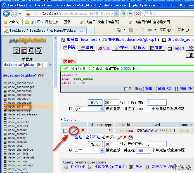Open the 插入 tab

click(x=139, y=48)
